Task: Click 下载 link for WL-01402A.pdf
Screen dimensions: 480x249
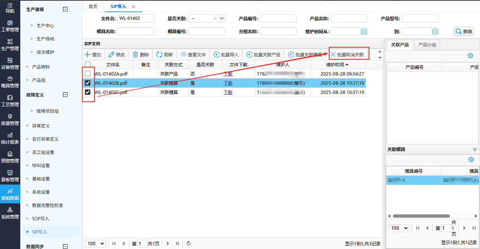Action: click(x=228, y=74)
